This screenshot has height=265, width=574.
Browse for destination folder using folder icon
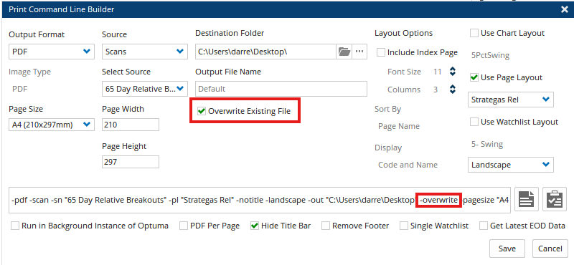pyautogui.click(x=344, y=52)
